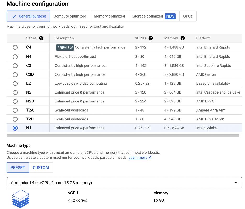
Task: Click the Platform column header
Action: pyautogui.click(x=203, y=38)
